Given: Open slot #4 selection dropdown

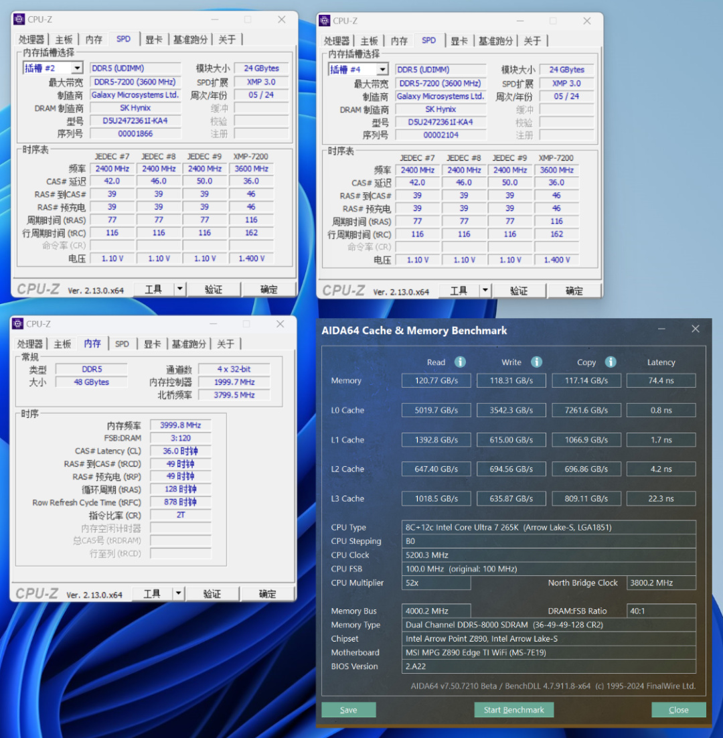Looking at the screenshot, I should pyautogui.click(x=382, y=70).
